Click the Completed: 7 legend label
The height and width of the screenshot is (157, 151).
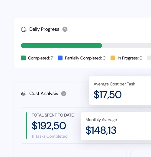click(40, 58)
